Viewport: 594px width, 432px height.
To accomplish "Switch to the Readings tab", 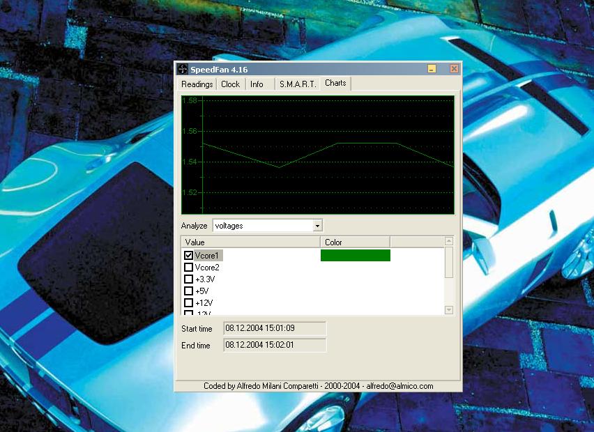I will pos(197,84).
